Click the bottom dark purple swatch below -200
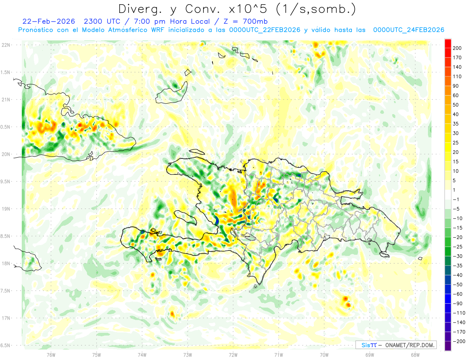466x360 pixels. tap(448, 346)
